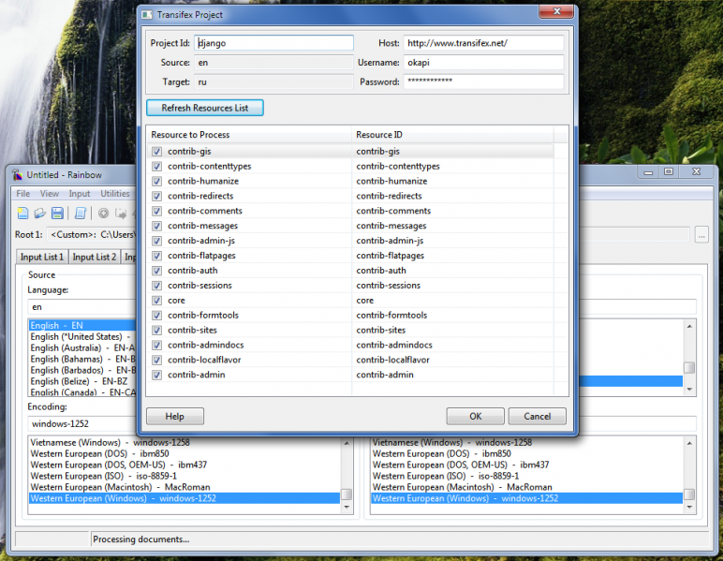Image resolution: width=723 pixels, height=561 pixels.
Task: Select Western European (Macintosh) in right encoding list
Action: click(x=526, y=487)
